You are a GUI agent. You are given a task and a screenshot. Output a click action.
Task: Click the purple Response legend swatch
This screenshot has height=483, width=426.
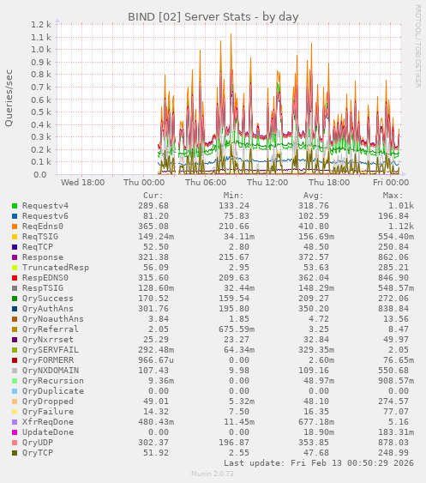(x=15, y=257)
